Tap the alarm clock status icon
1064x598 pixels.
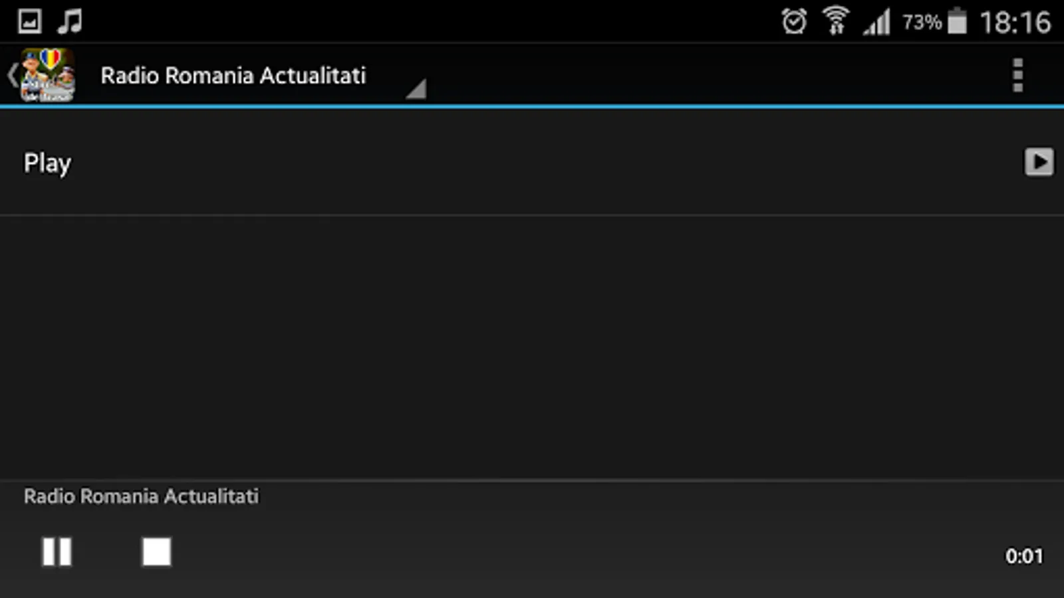pyautogui.click(x=793, y=21)
